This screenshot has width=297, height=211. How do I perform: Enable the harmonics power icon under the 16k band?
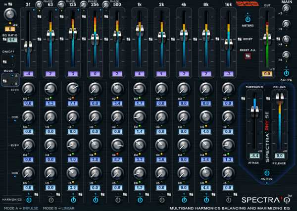point(229,200)
